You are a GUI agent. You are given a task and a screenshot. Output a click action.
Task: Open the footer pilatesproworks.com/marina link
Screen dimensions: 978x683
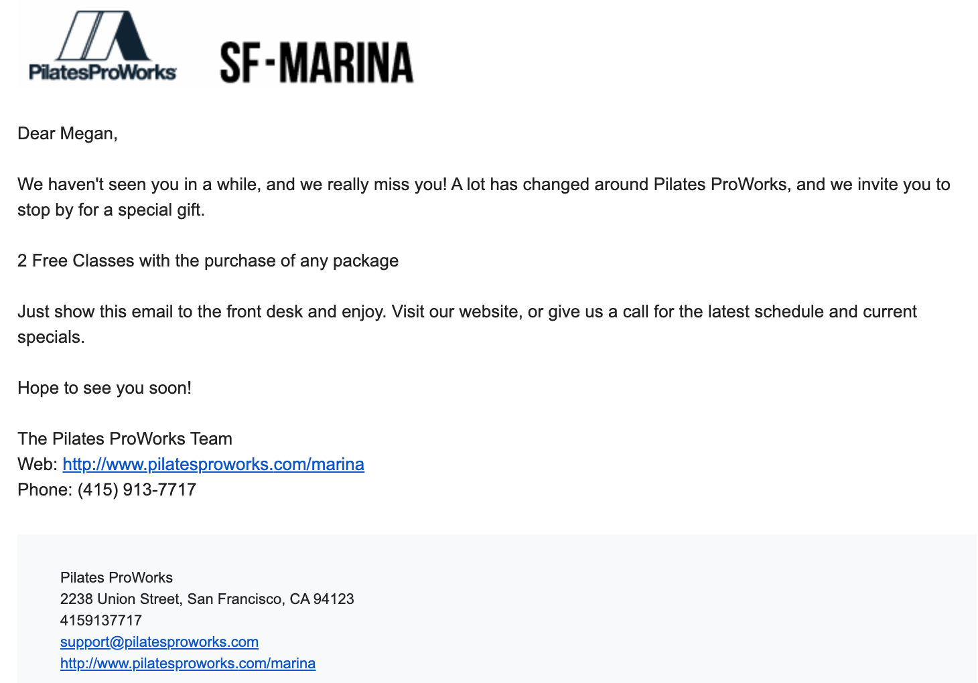(x=188, y=663)
